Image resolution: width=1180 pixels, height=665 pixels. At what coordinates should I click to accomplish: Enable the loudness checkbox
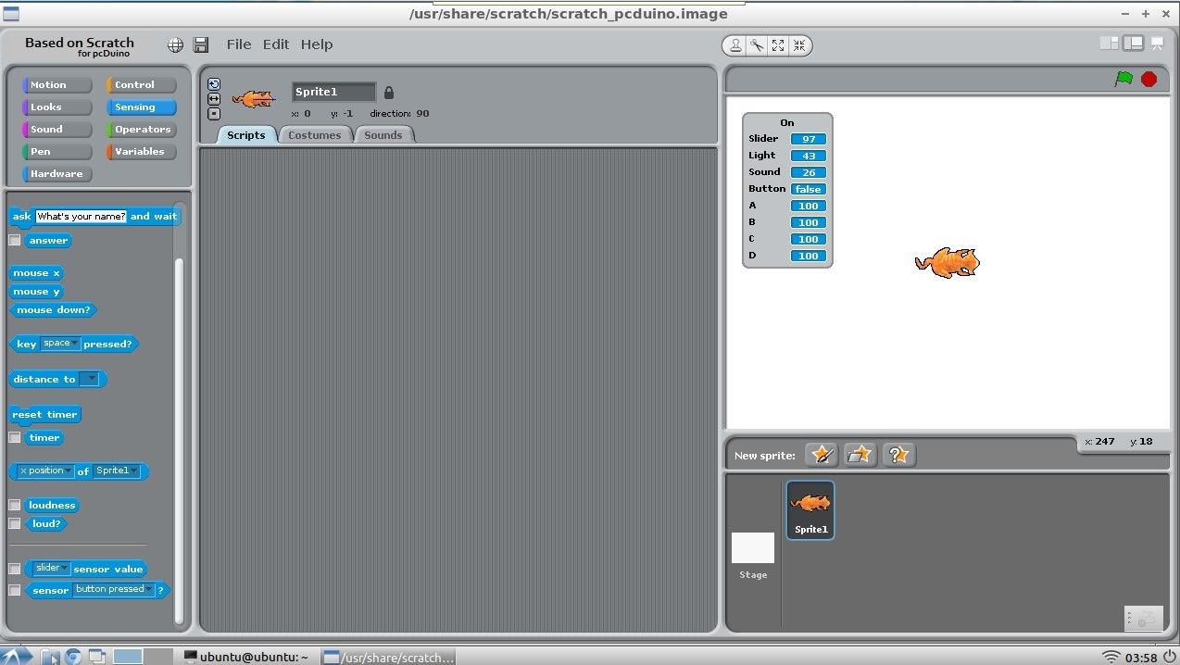(x=14, y=505)
